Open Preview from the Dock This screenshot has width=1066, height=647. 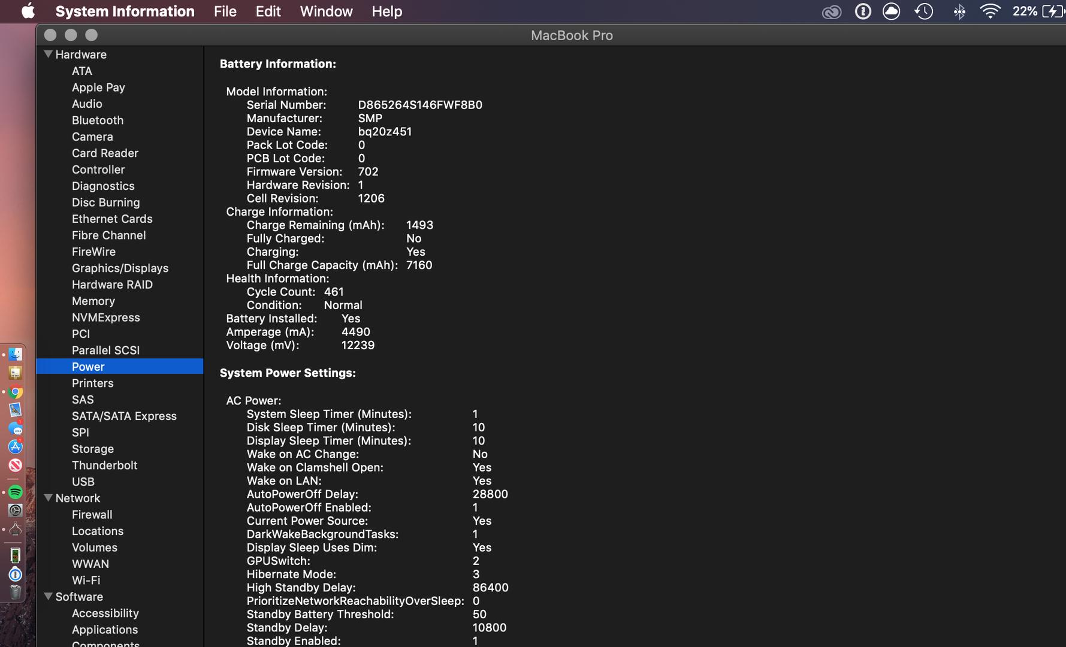(16, 410)
